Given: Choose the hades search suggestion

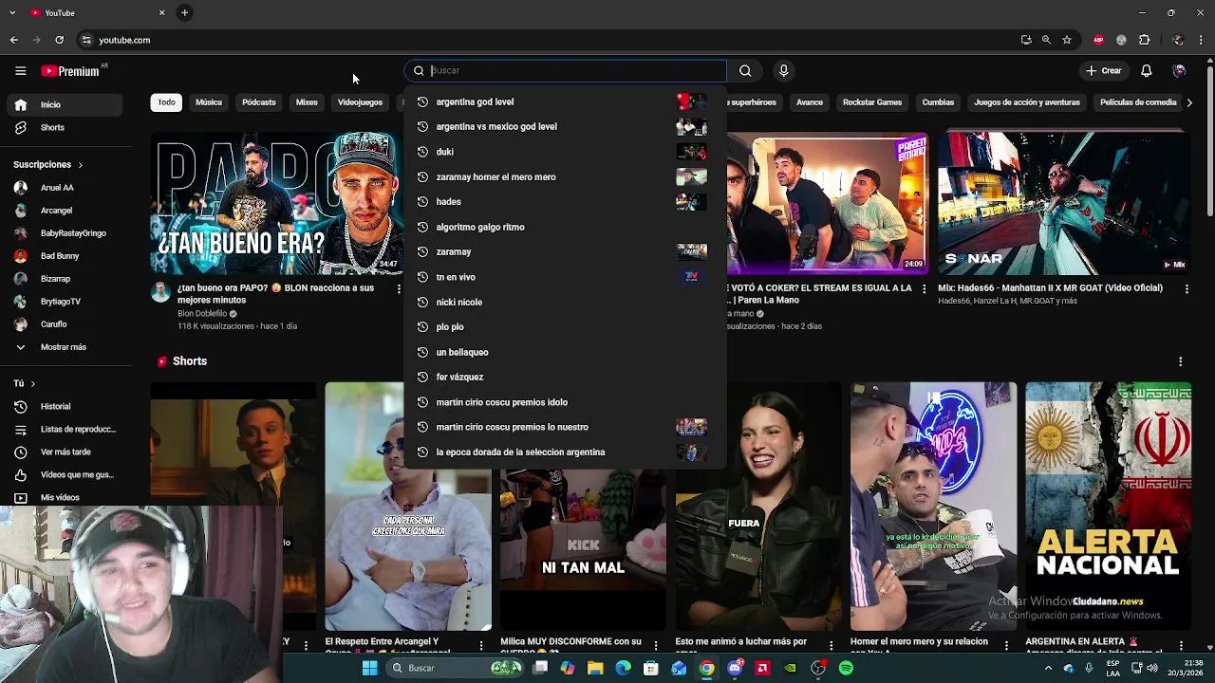Looking at the screenshot, I should (x=565, y=201).
